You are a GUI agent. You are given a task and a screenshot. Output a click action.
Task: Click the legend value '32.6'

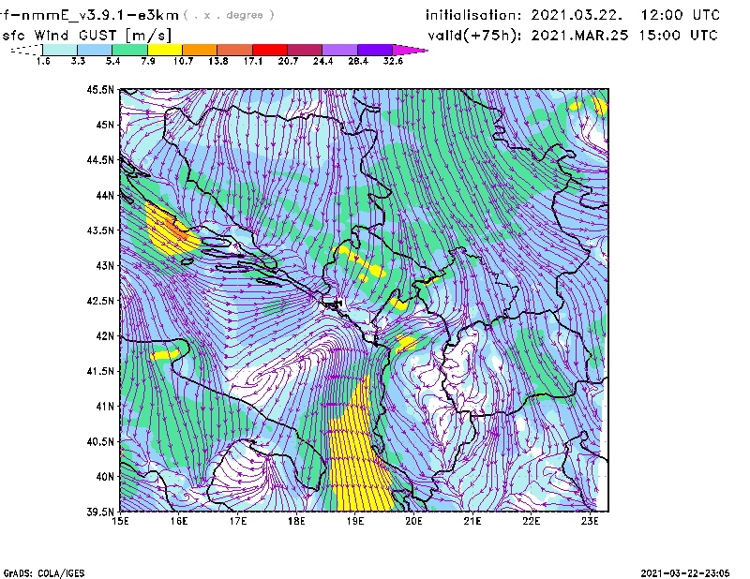coord(393,61)
